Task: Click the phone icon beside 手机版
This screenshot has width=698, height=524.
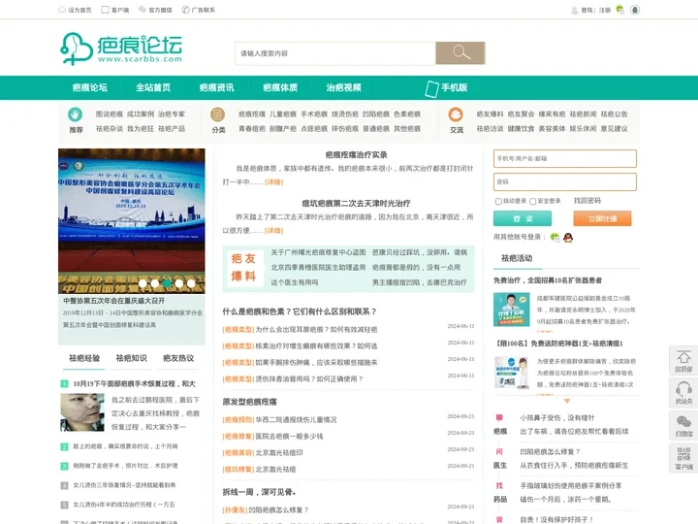Action: [x=431, y=88]
